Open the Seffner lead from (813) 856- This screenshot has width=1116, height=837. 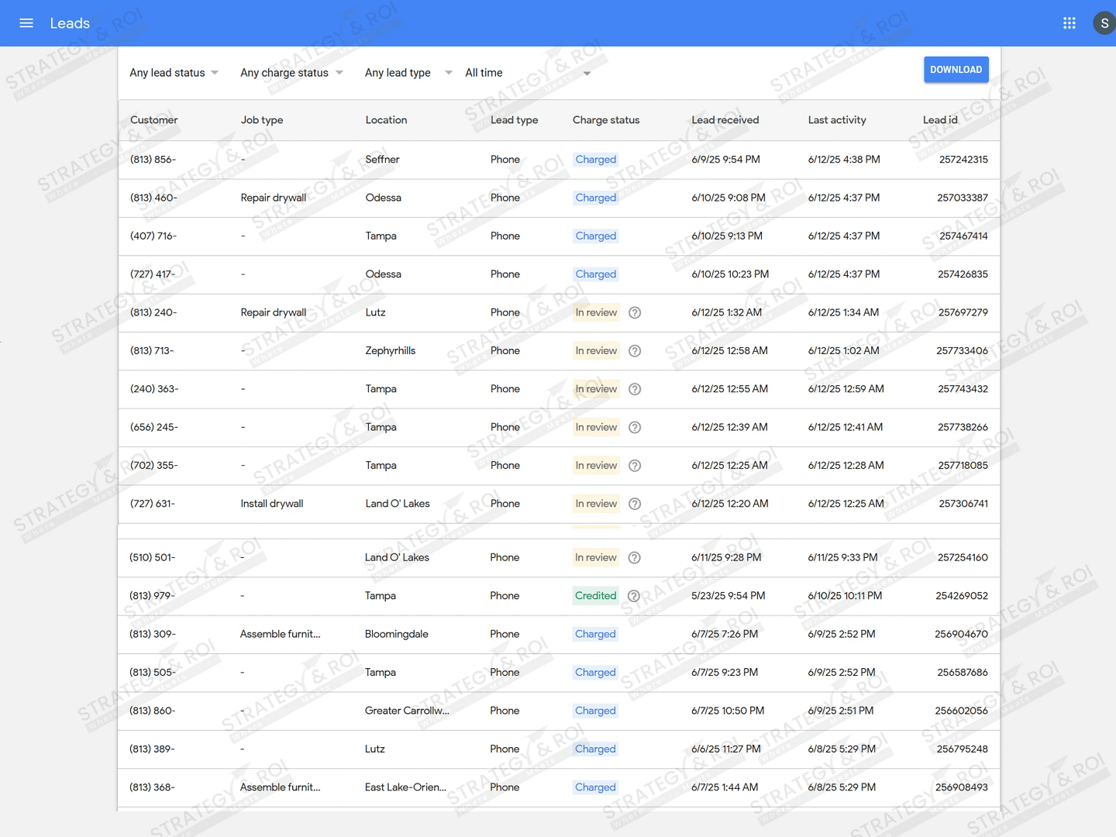pos(382,160)
